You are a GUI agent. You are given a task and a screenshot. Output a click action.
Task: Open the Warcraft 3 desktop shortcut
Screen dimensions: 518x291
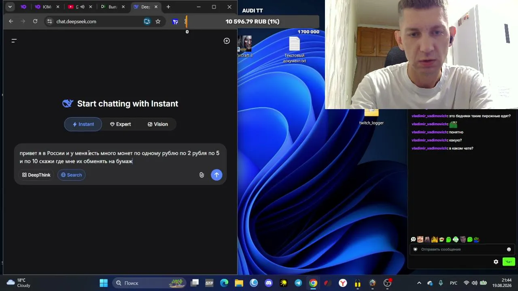point(245,47)
